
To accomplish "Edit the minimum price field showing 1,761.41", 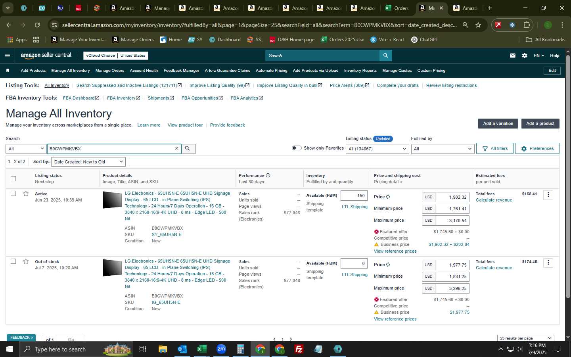I will coord(452,209).
